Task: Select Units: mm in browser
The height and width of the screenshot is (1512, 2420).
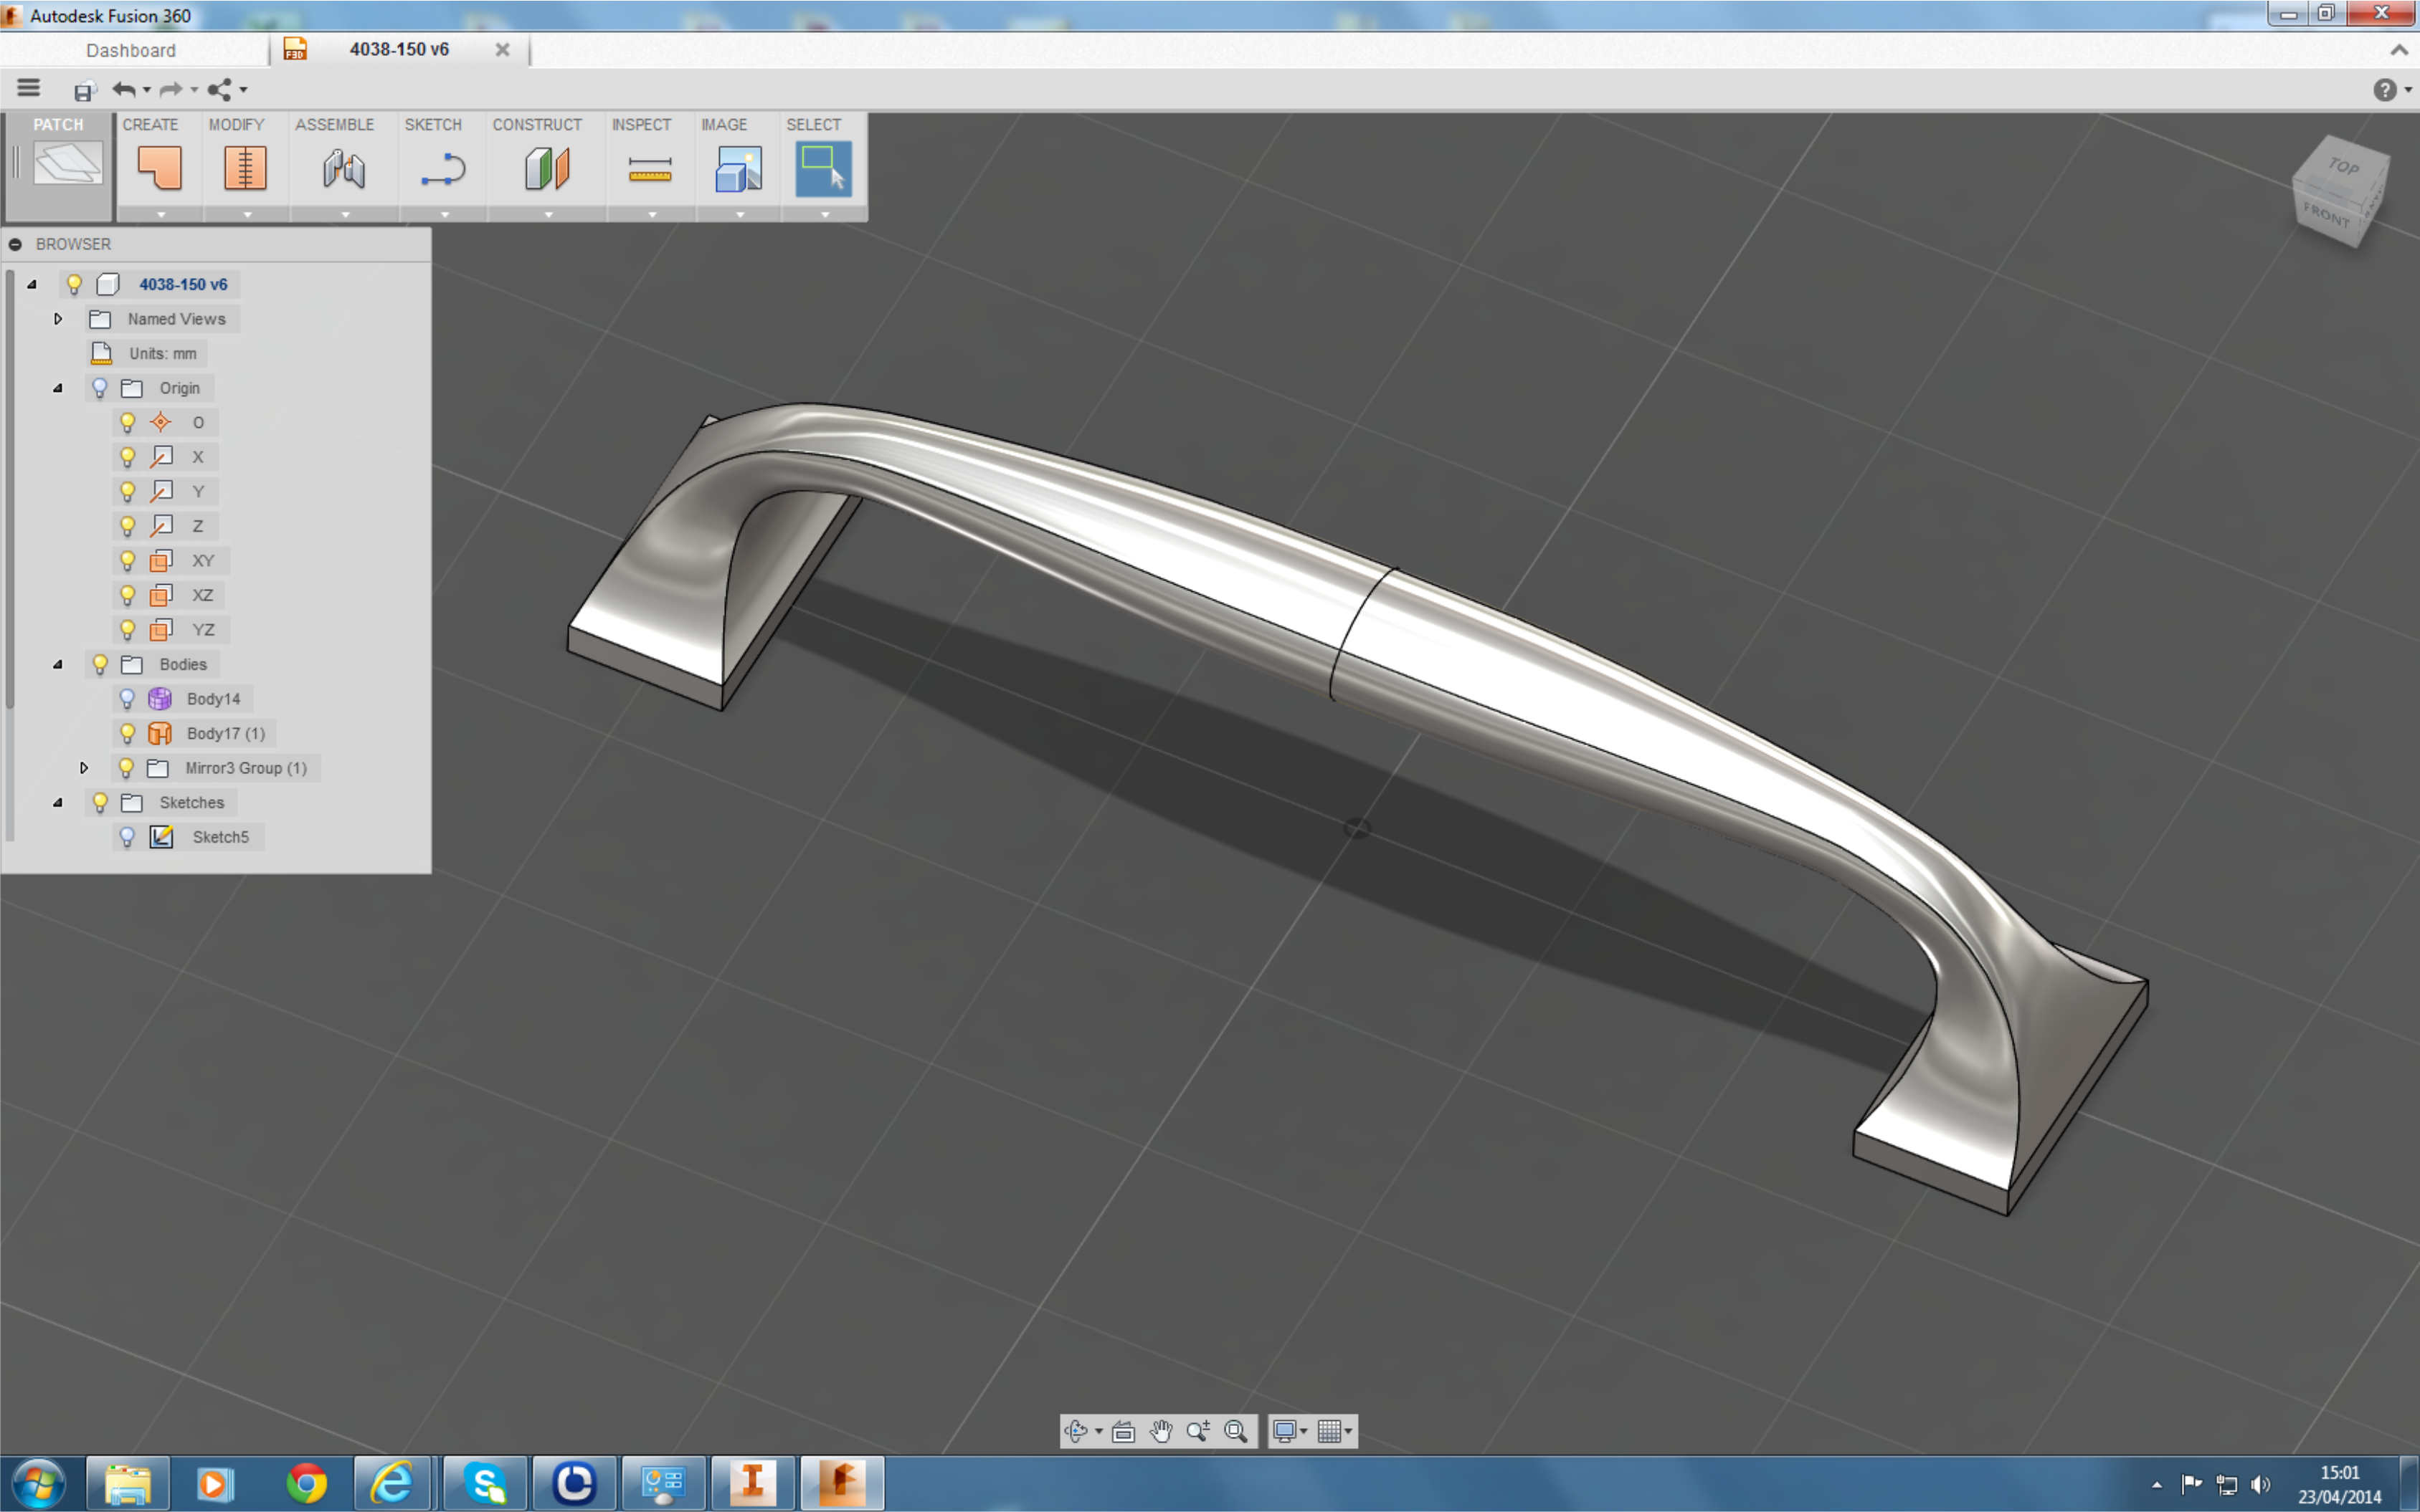Action: coord(162,354)
